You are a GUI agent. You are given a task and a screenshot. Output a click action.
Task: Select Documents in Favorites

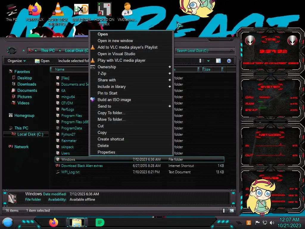27,90
